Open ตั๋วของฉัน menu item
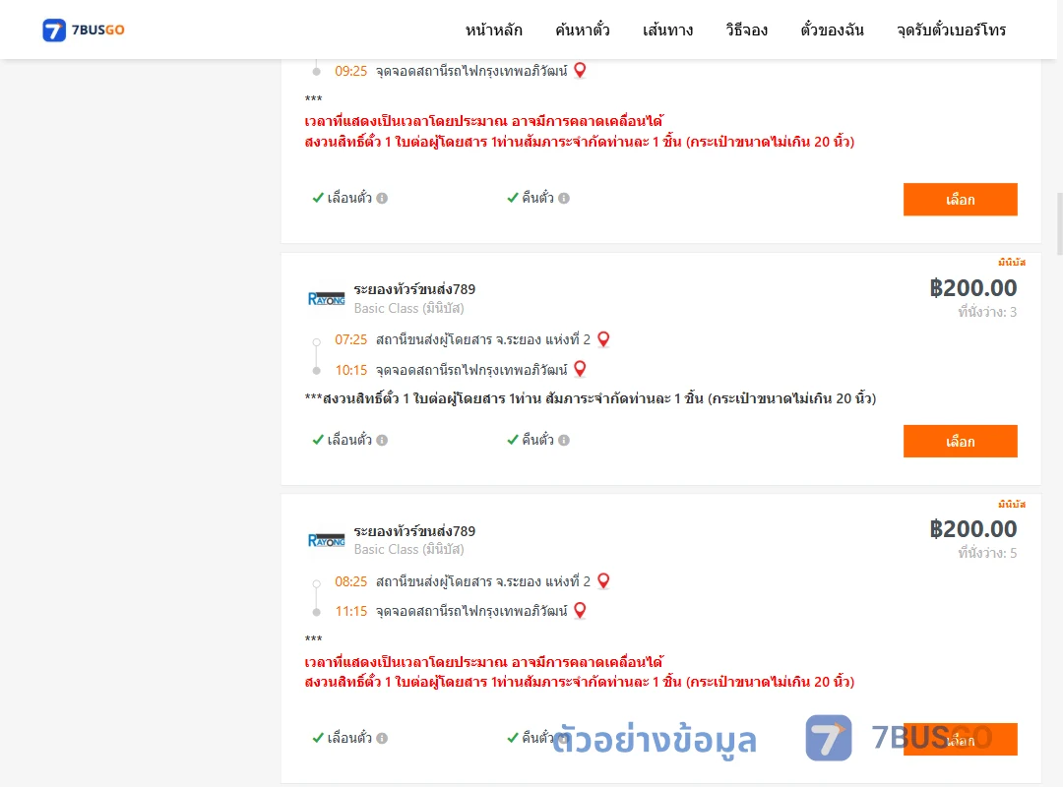Image resolution: width=1063 pixels, height=787 pixels. 832,30
